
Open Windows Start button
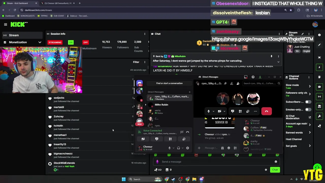[x=124, y=179]
